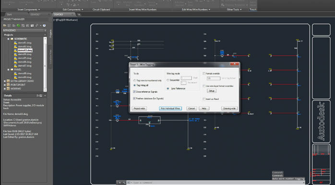335x185 pixels.
Task: Expand WDDEMO project
Action: pyautogui.click(x=5, y=88)
